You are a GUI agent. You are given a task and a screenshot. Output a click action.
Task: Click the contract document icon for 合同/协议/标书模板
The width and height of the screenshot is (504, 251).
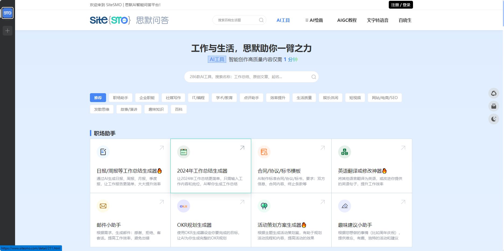(x=264, y=152)
